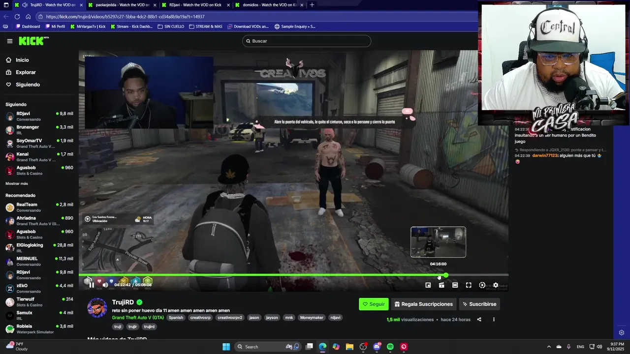This screenshot has width=630, height=354.
Task: Enter fullscreen video mode
Action: tap(469, 285)
